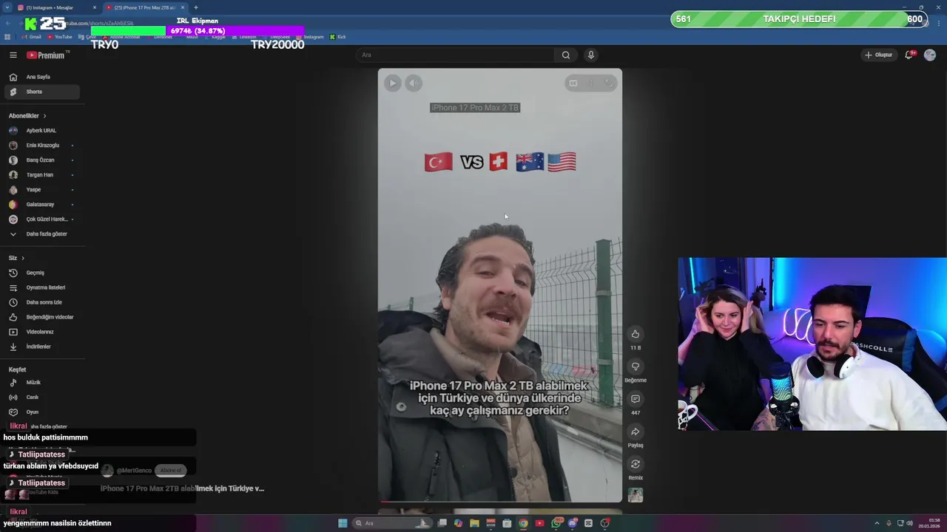Open the Oluştur create menu
The height and width of the screenshot is (532, 947).
pos(878,55)
